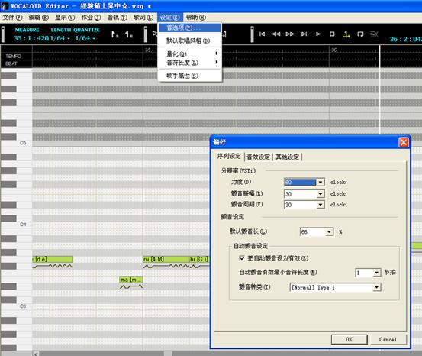Click the measure 35 marker in ruler
422x356 pixels.
148,50
